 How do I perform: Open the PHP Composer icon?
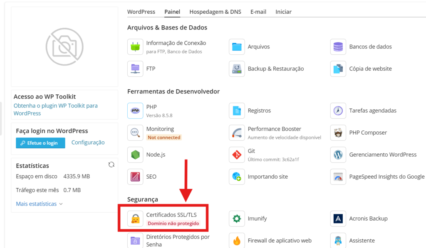338,133
